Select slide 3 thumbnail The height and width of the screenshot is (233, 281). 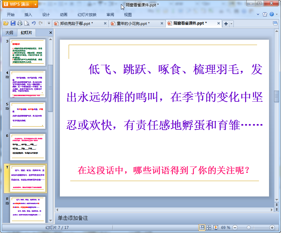(28, 53)
